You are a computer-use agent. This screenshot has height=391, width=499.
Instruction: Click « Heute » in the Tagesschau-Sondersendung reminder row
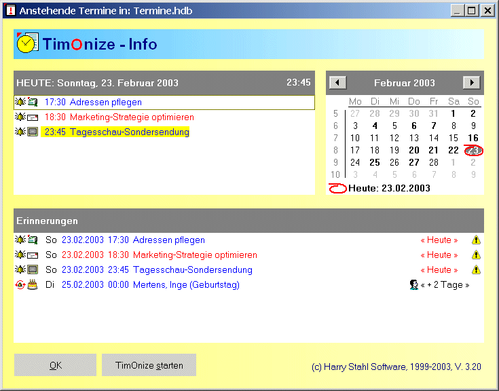click(439, 269)
